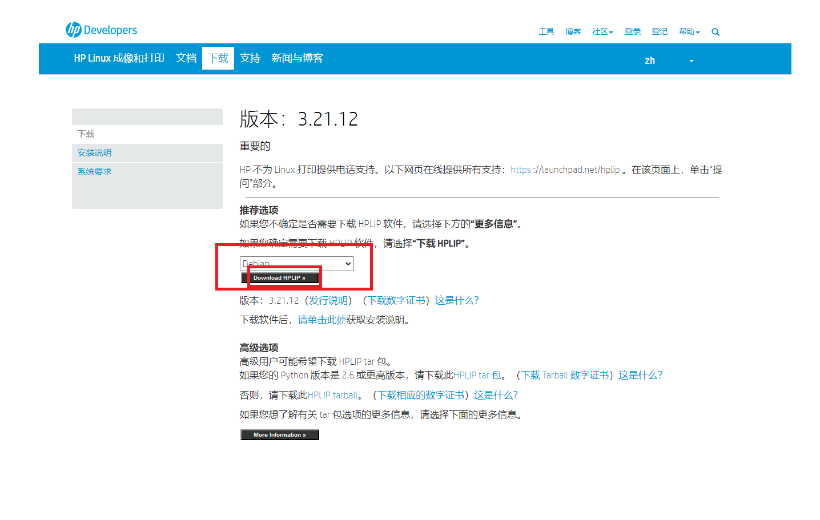Click 下载相应的数字证书 link
This screenshot has height=520, width=820.
[x=421, y=395]
